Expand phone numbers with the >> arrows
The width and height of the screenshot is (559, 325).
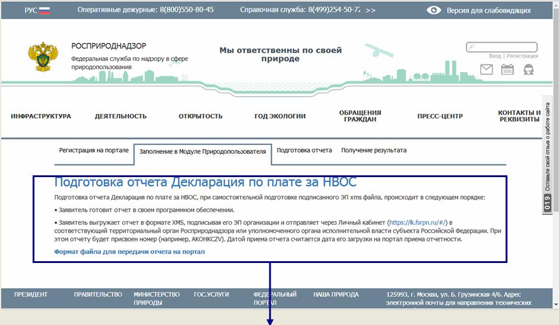[x=370, y=10]
